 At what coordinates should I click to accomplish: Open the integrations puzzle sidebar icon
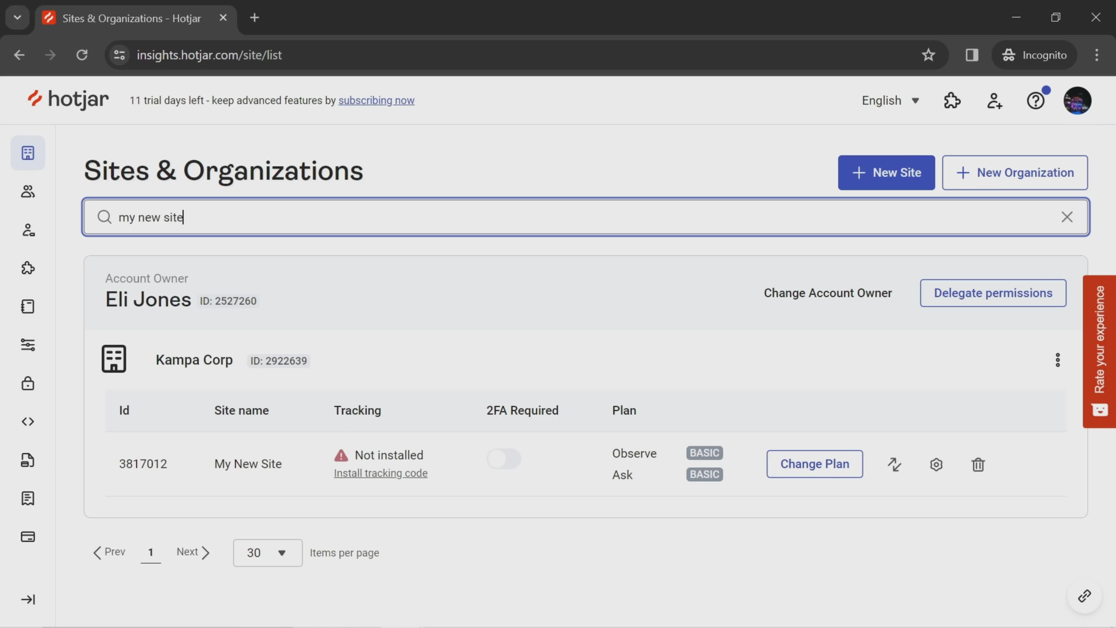tap(28, 268)
